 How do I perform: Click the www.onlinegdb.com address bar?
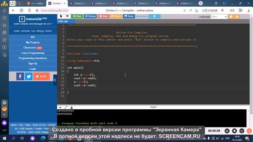[x=54, y=11]
